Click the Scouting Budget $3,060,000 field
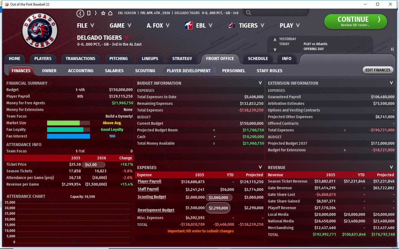Screen dimensions: 399x249 tap(218, 197)
